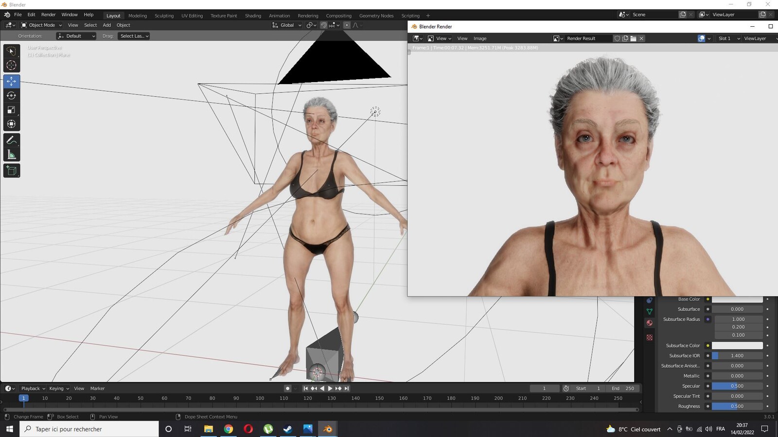Viewport: 778px width, 437px height.
Task: Open the Texture properties tab icon
Action: coord(650,337)
